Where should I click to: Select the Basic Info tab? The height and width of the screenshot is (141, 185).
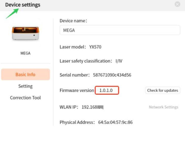tap(26, 75)
